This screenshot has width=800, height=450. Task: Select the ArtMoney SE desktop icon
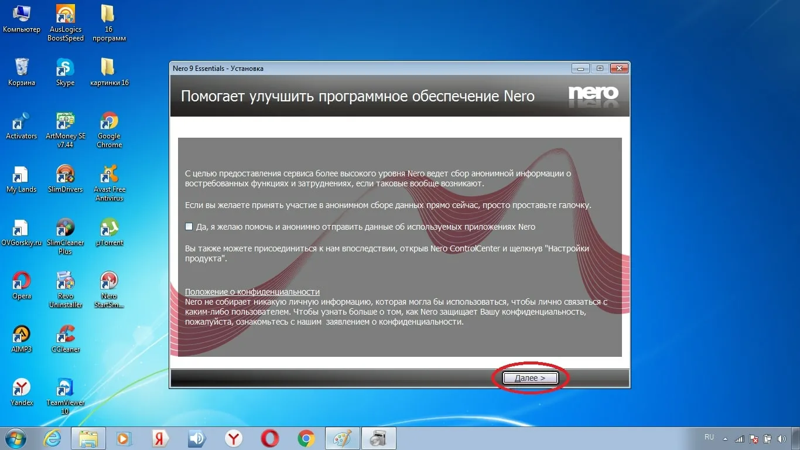point(65,122)
